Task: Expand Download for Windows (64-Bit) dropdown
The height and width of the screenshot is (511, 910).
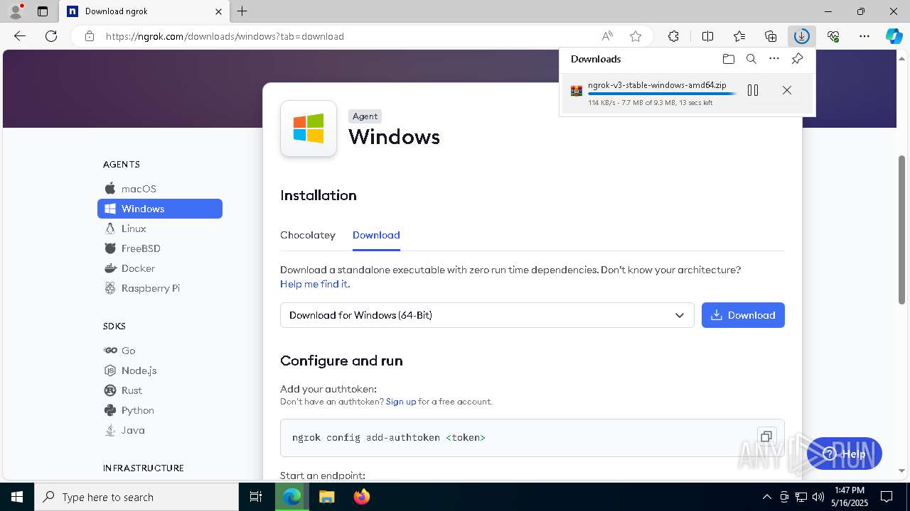Action: click(487, 315)
